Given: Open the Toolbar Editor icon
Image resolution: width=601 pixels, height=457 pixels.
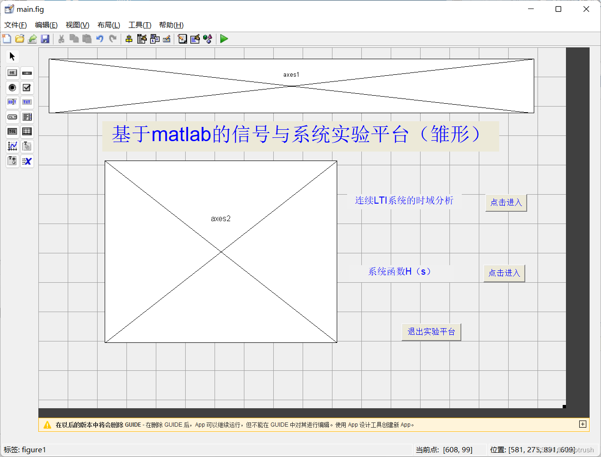Looking at the screenshot, I should point(167,39).
